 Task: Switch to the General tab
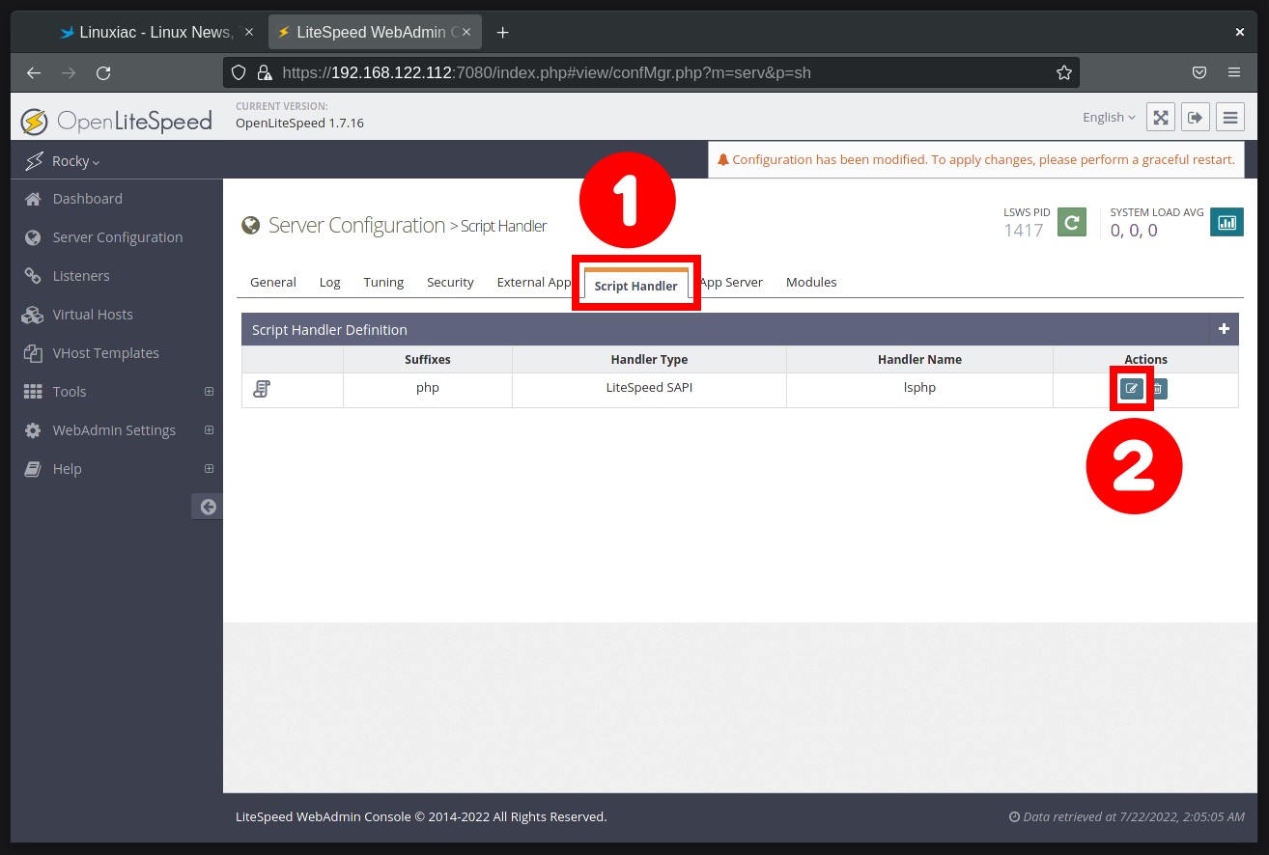[273, 282]
